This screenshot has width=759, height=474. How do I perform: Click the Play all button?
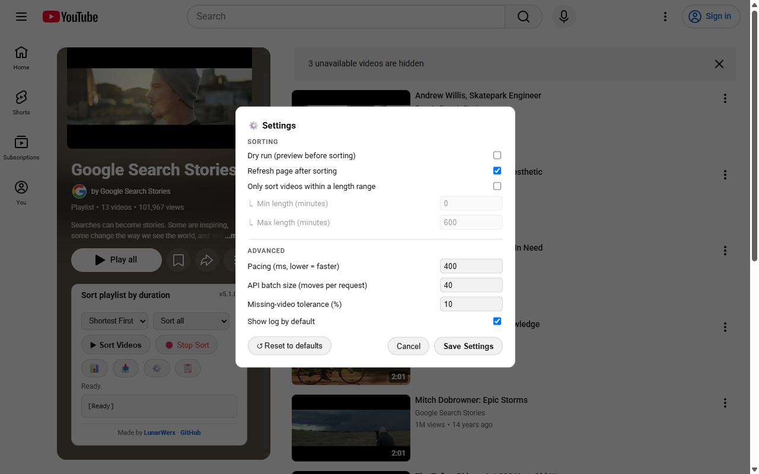coord(116,260)
